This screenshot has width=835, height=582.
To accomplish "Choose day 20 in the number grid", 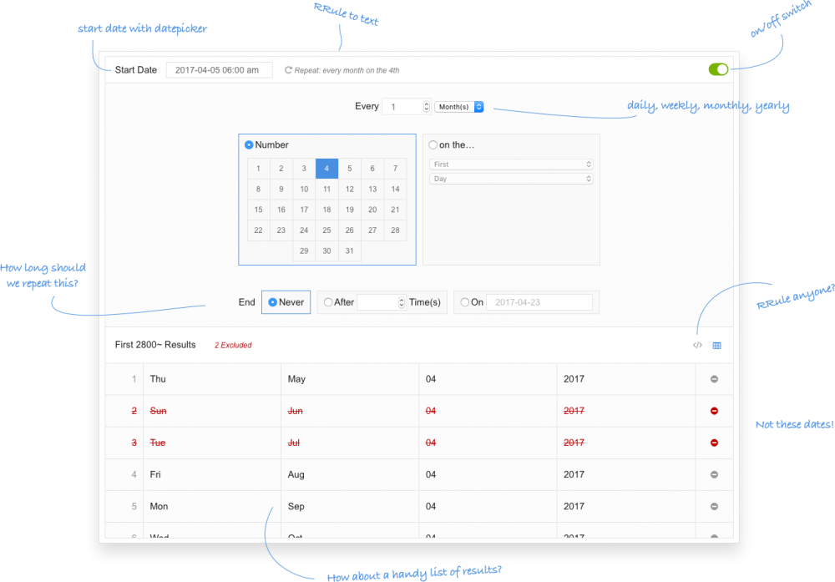I will [372, 210].
